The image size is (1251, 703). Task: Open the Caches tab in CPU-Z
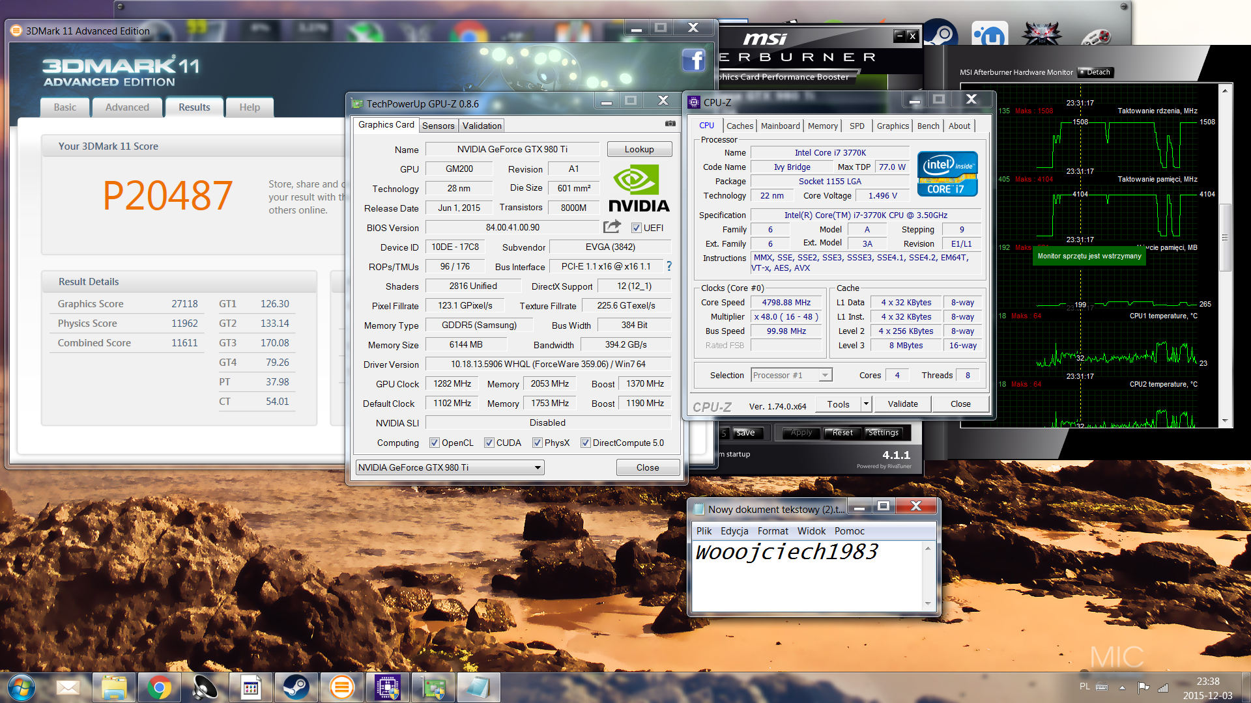740,126
